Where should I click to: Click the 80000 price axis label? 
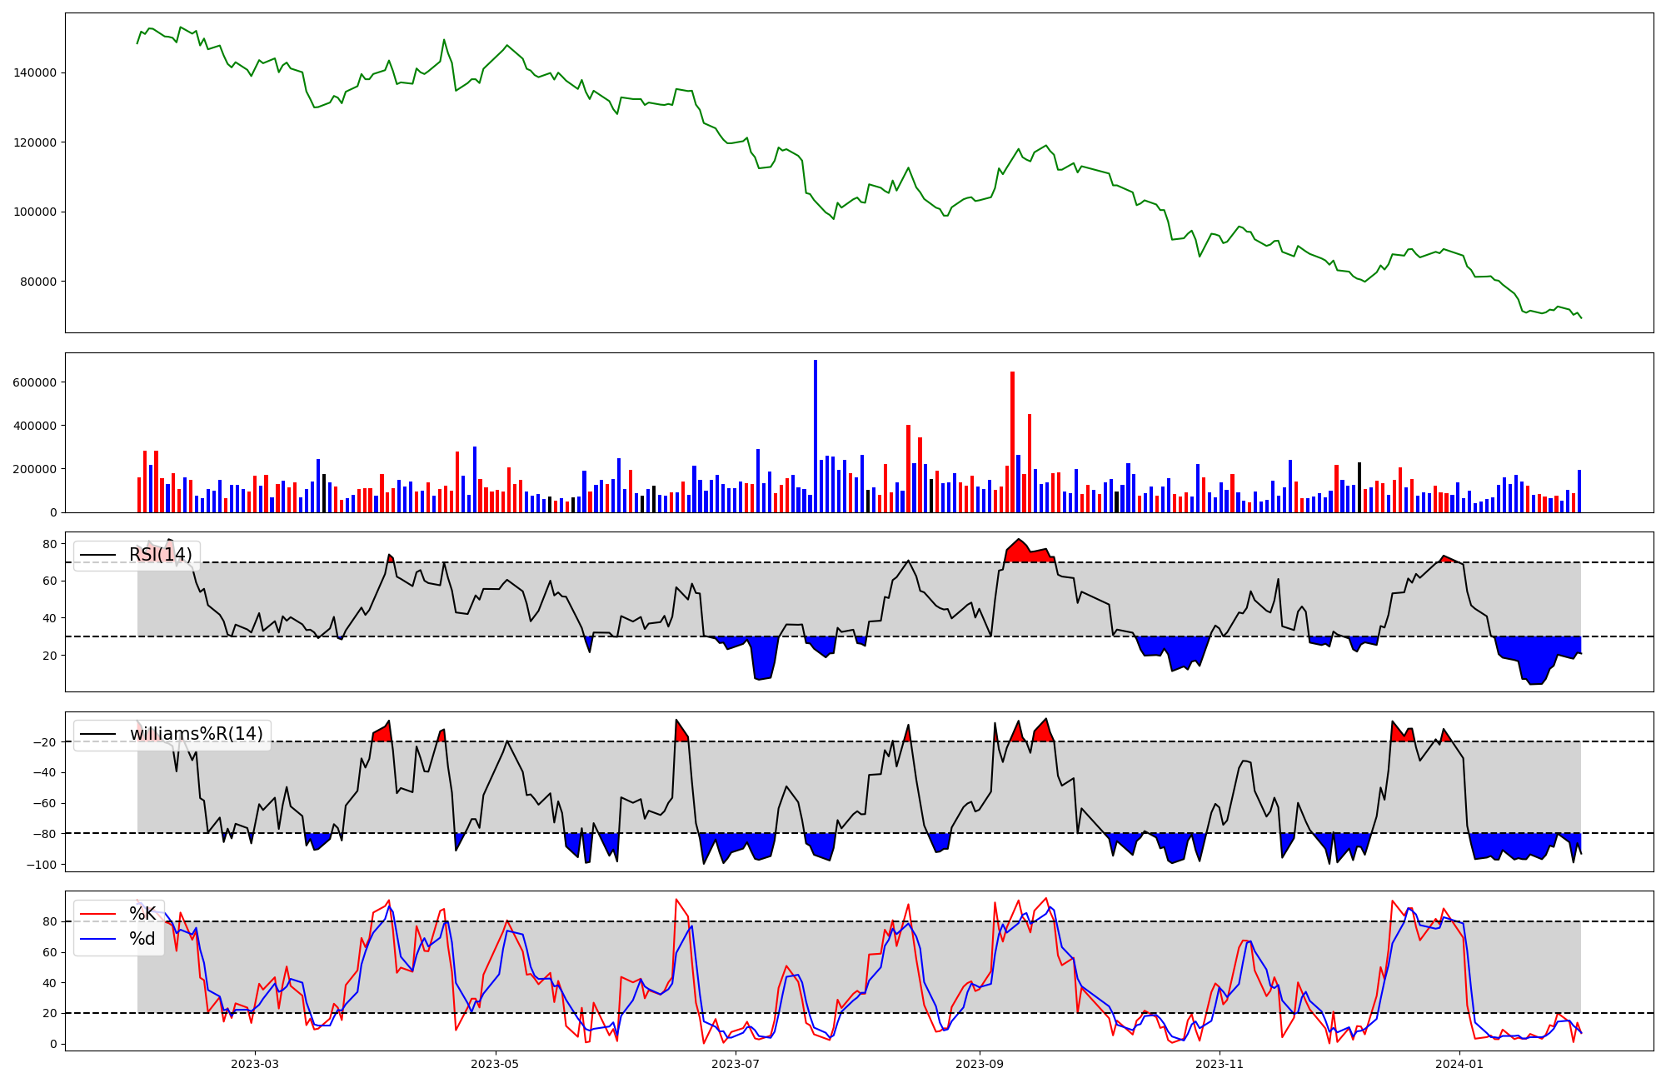coord(38,282)
